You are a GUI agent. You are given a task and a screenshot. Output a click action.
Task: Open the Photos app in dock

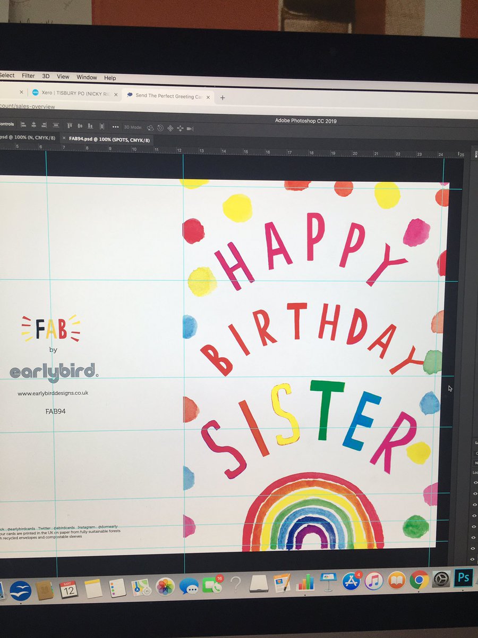tap(165, 587)
